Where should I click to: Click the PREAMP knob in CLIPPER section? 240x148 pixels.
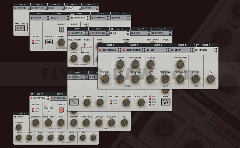click(x=74, y=122)
